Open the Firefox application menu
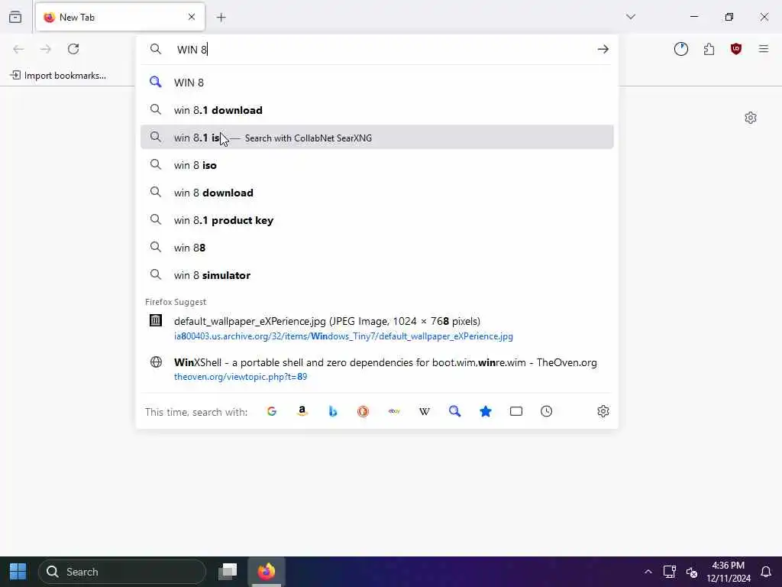Image resolution: width=782 pixels, height=587 pixels. (x=764, y=49)
